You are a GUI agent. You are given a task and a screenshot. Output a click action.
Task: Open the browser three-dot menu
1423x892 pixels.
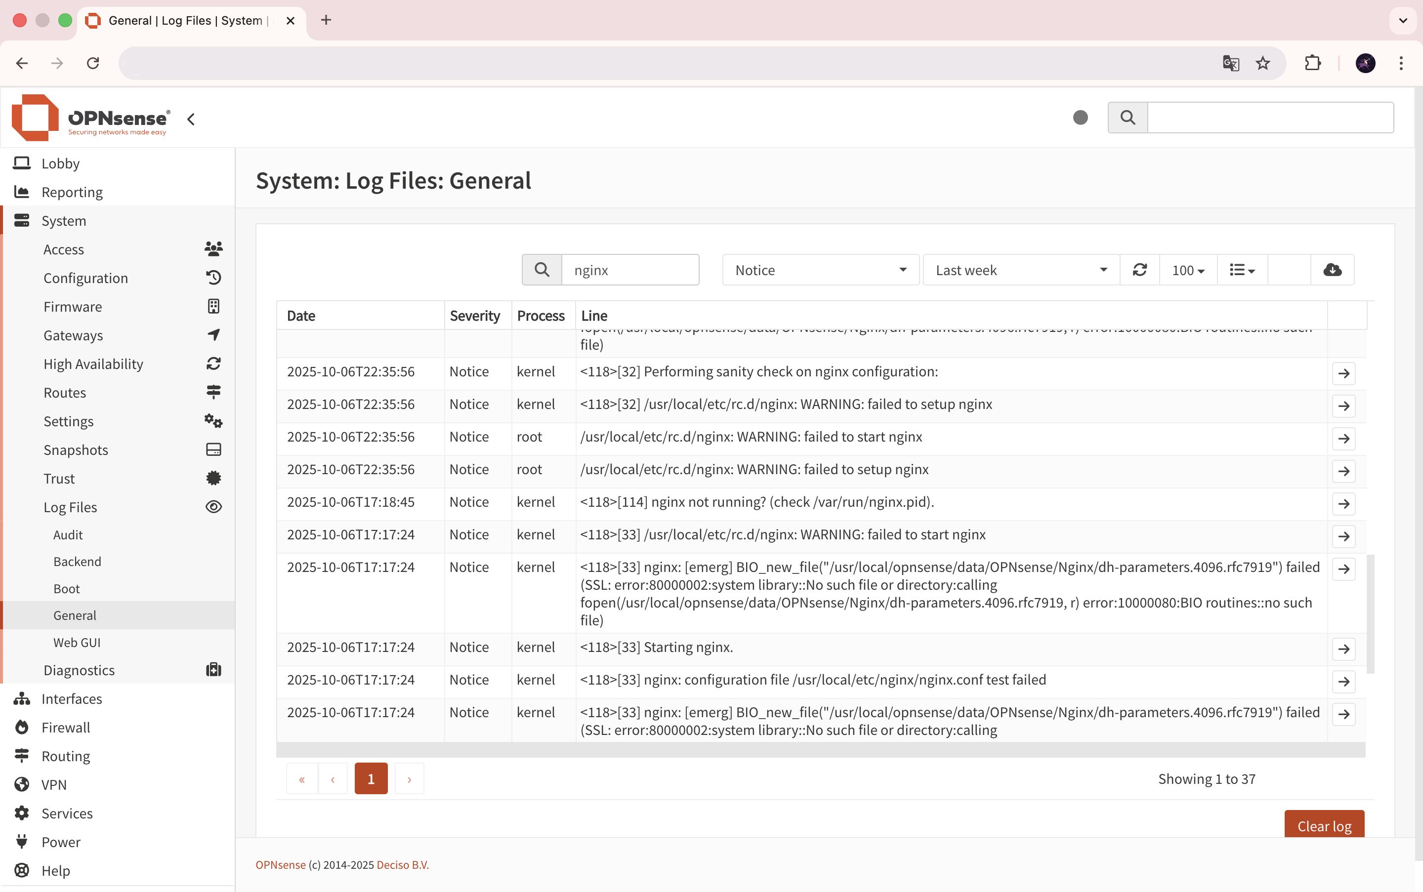1401,63
